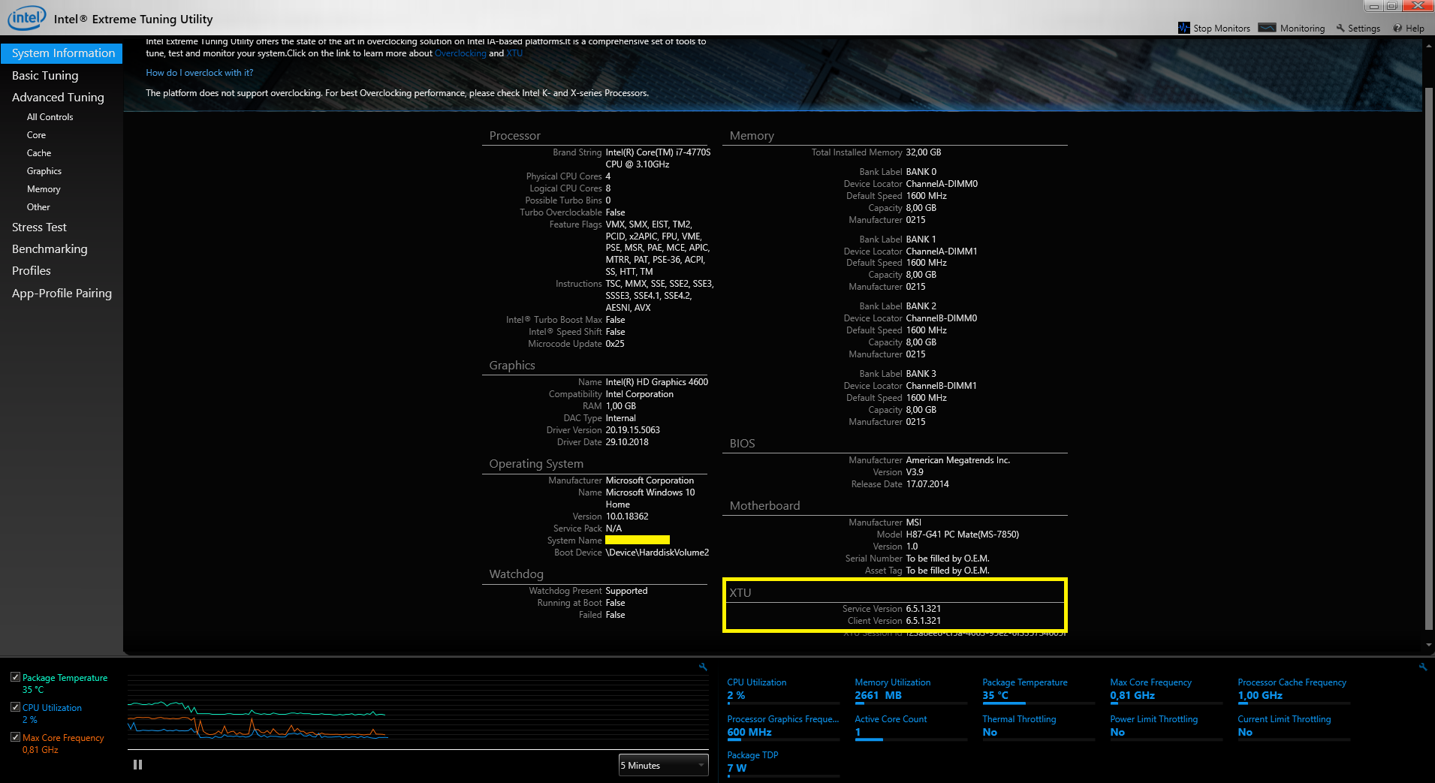
Task: Select the System Information sidebar tab
Action: (x=62, y=53)
